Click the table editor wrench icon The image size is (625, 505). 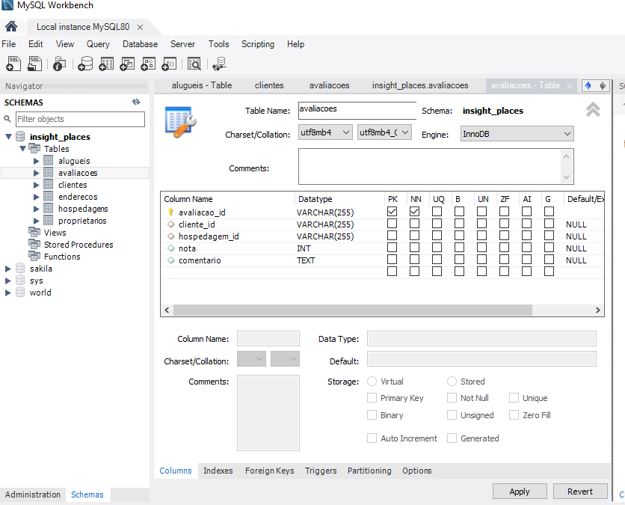[x=180, y=122]
